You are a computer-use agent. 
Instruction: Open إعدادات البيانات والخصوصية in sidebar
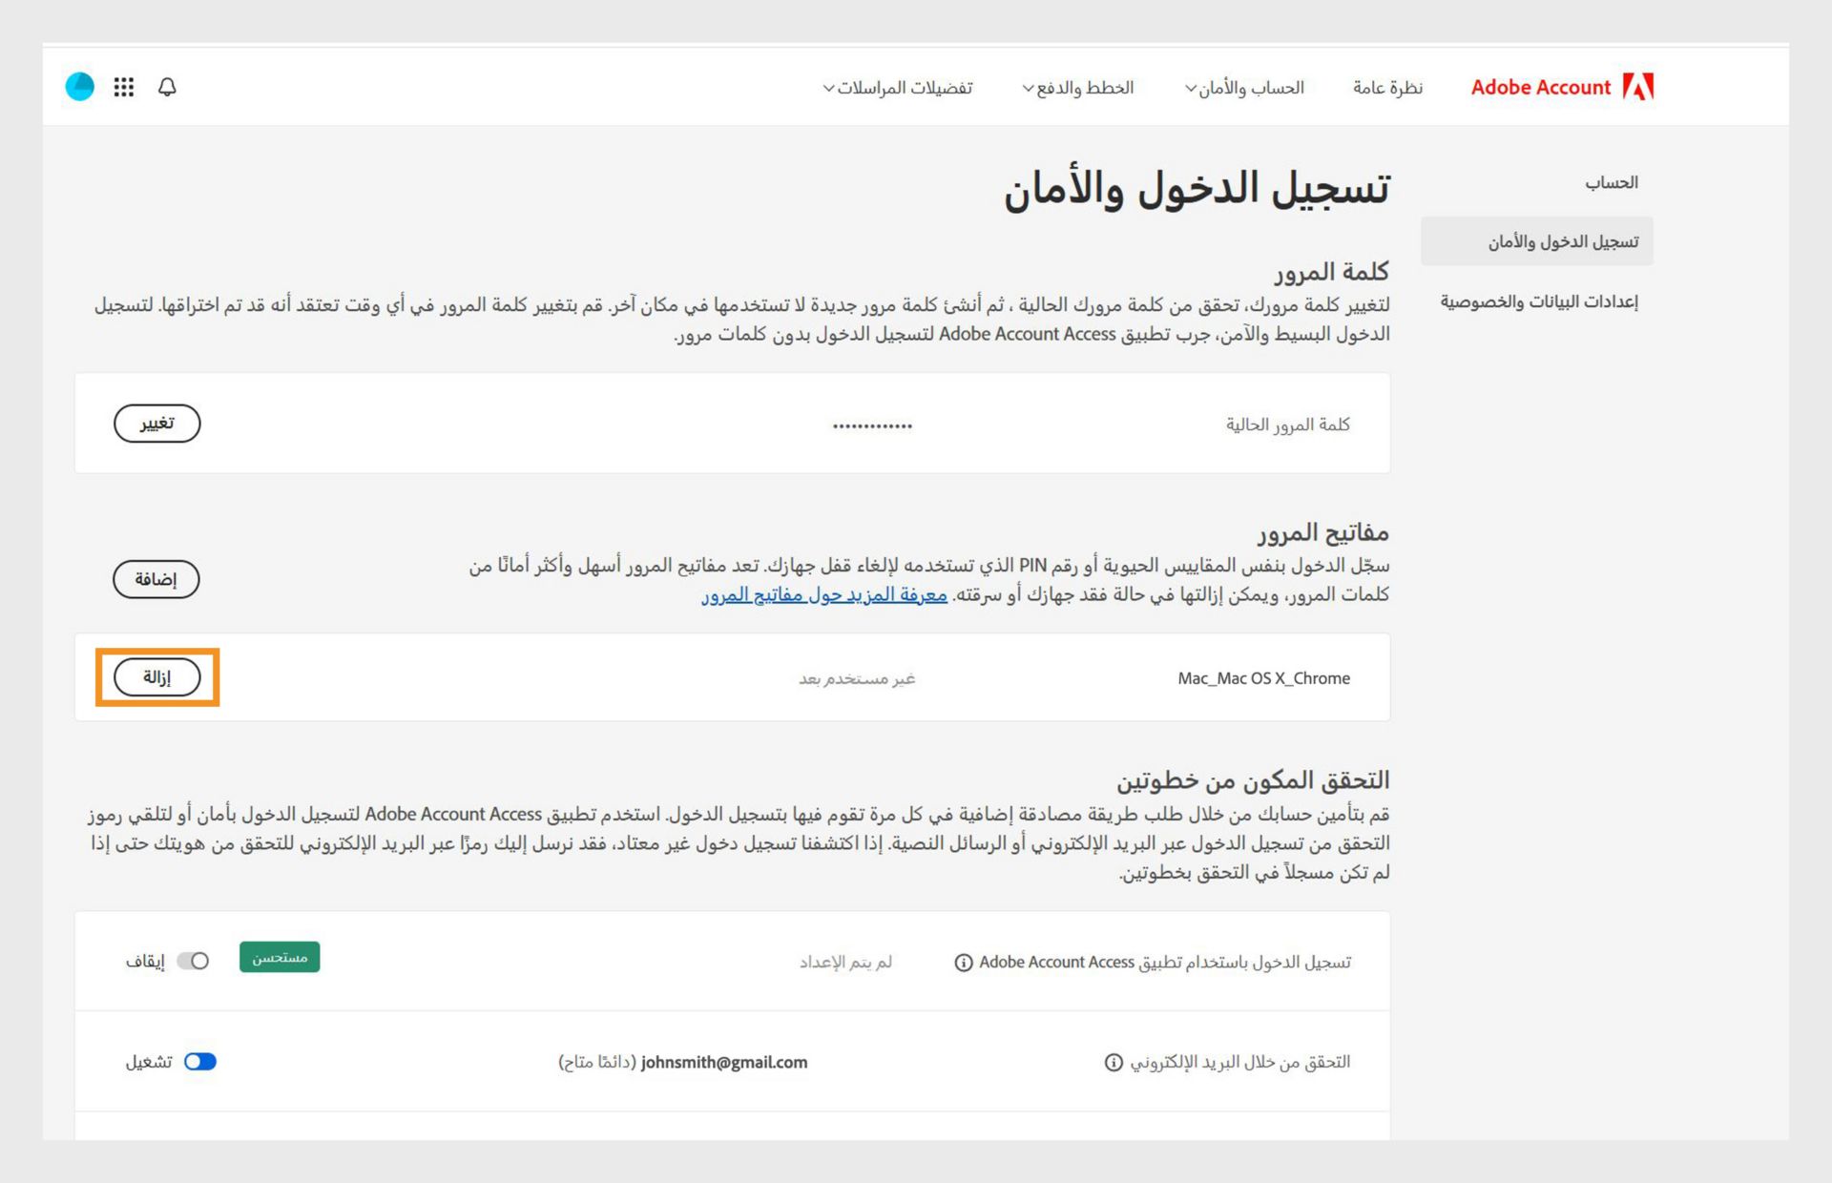1538,301
